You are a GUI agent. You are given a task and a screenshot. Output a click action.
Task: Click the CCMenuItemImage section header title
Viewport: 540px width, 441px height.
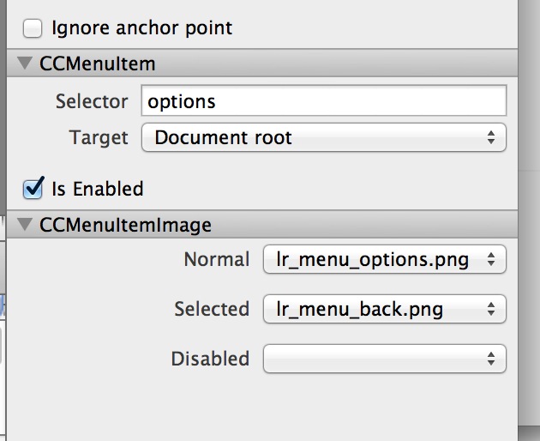pyautogui.click(x=125, y=225)
